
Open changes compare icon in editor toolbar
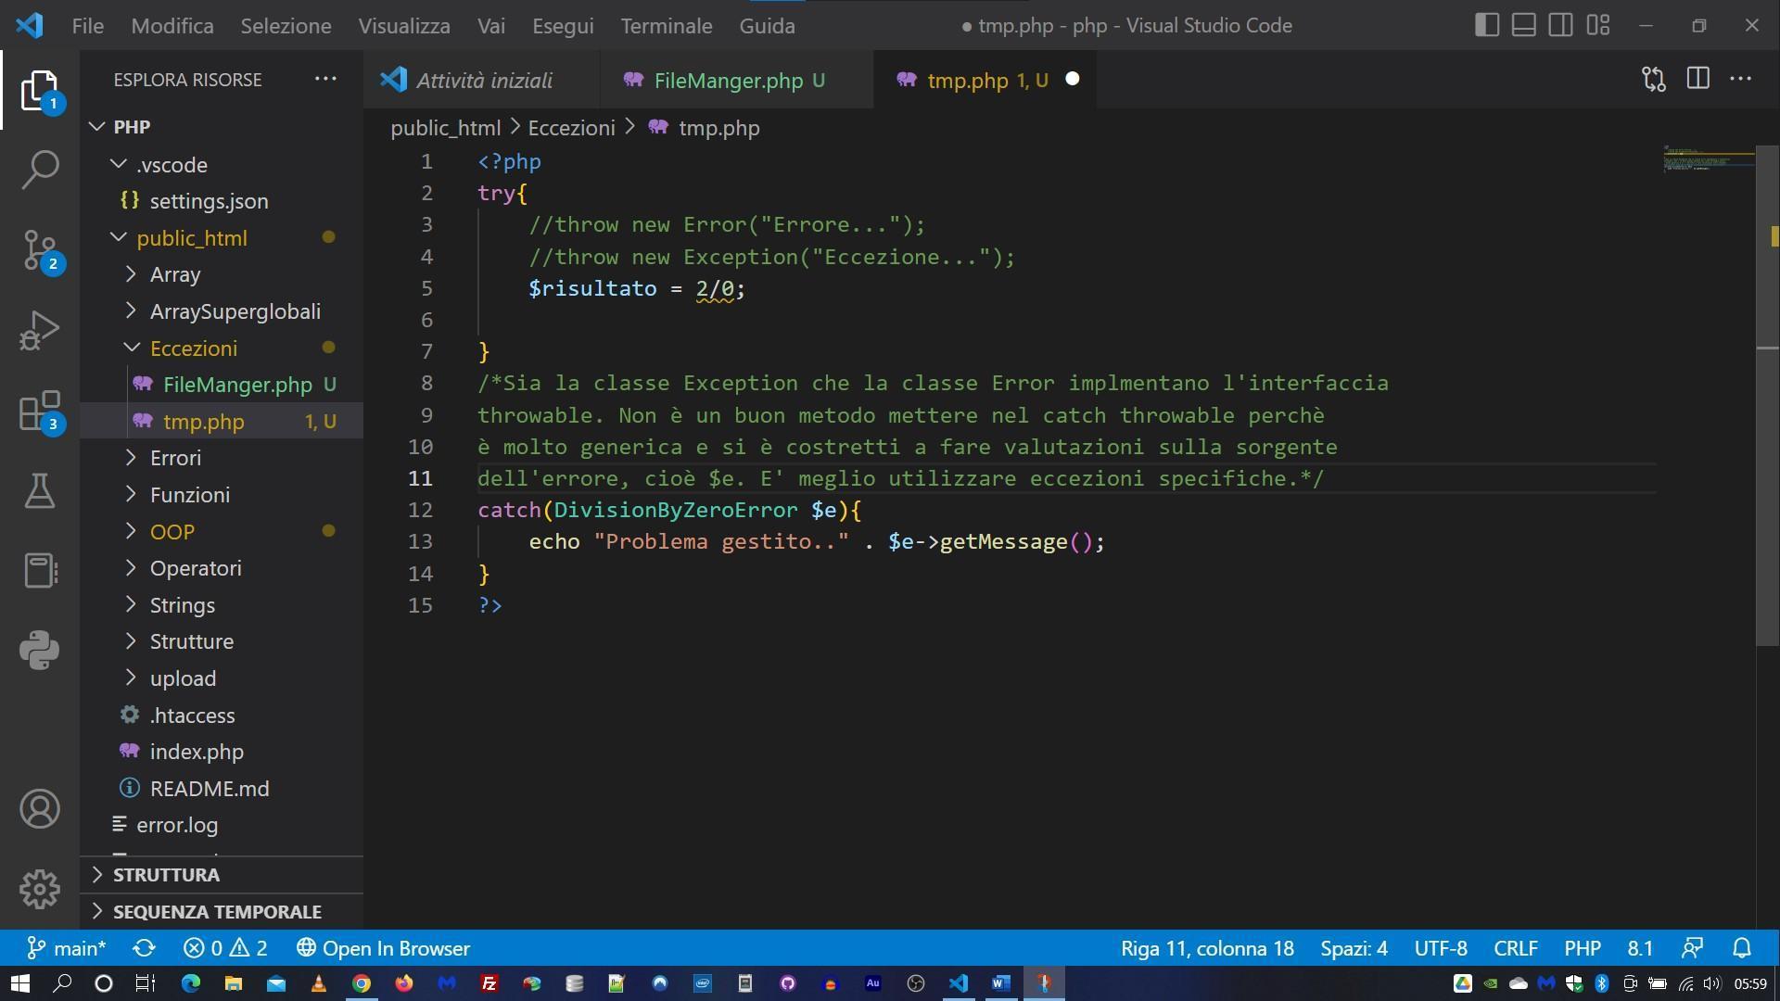(x=1654, y=80)
